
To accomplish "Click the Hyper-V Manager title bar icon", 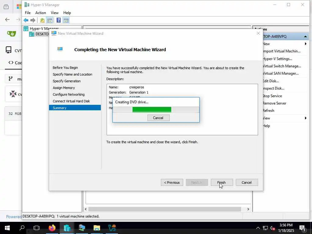I will click(x=27, y=5).
